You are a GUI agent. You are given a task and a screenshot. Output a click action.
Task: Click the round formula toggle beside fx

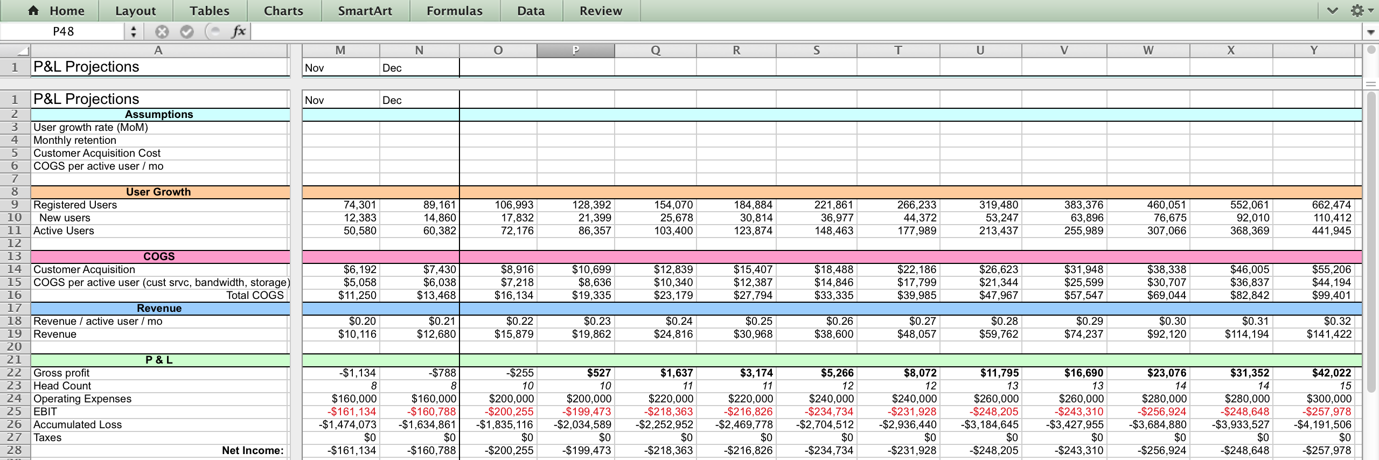coord(214,32)
